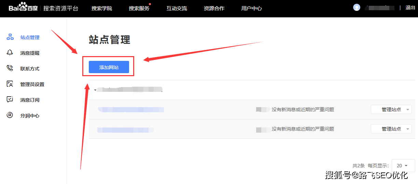This screenshot has width=418, height=184.
Task: Click the user avatar icon
Action: (357, 7)
